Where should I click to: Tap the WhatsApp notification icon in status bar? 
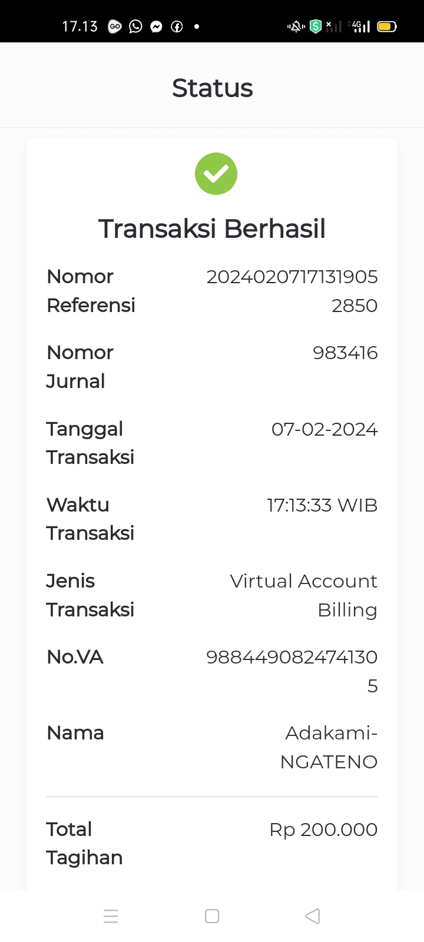click(135, 26)
